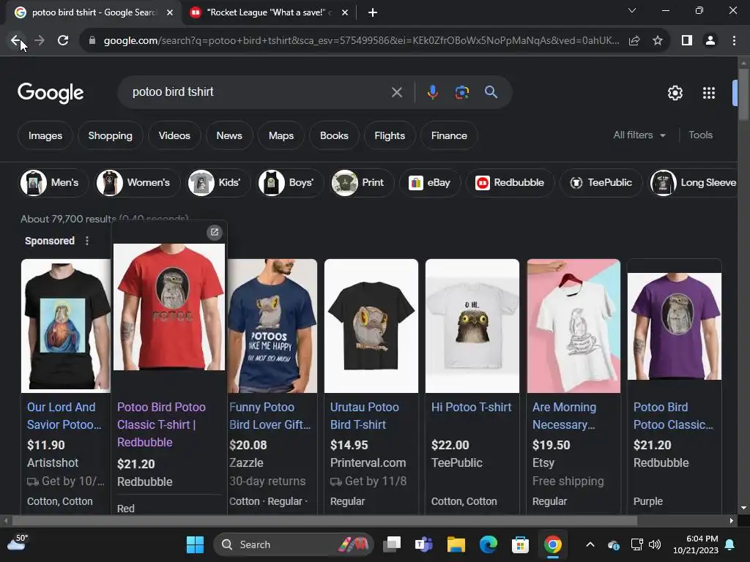
Task: Switch to News results
Action: point(229,135)
